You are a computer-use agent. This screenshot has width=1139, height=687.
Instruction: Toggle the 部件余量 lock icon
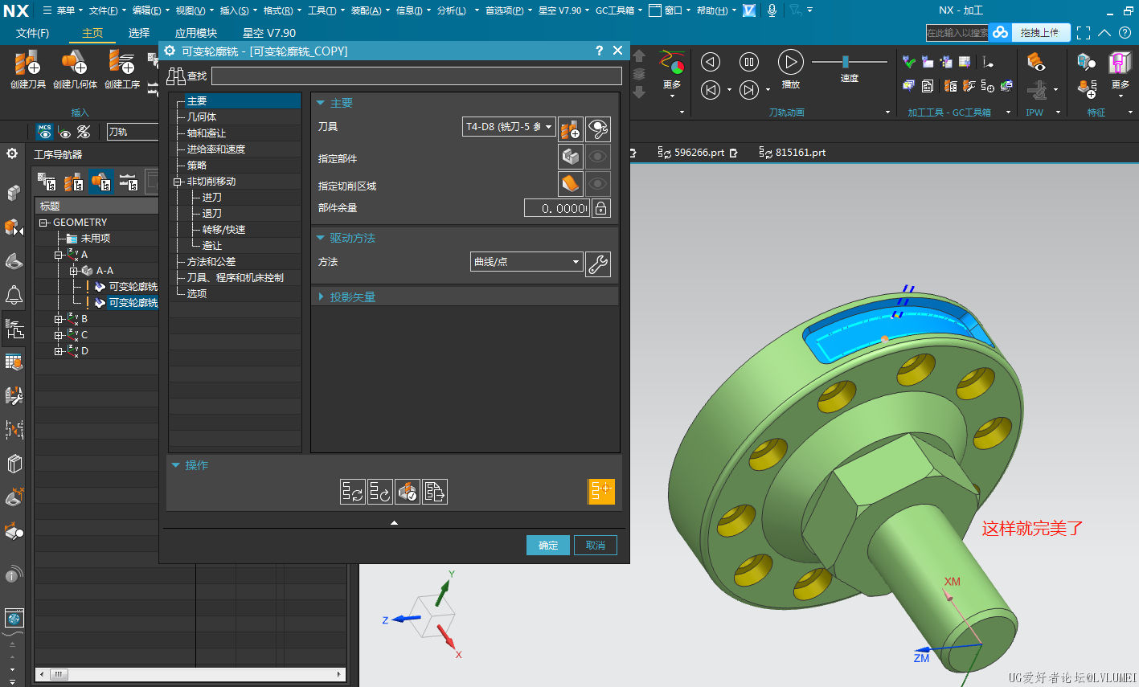(601, 208)
